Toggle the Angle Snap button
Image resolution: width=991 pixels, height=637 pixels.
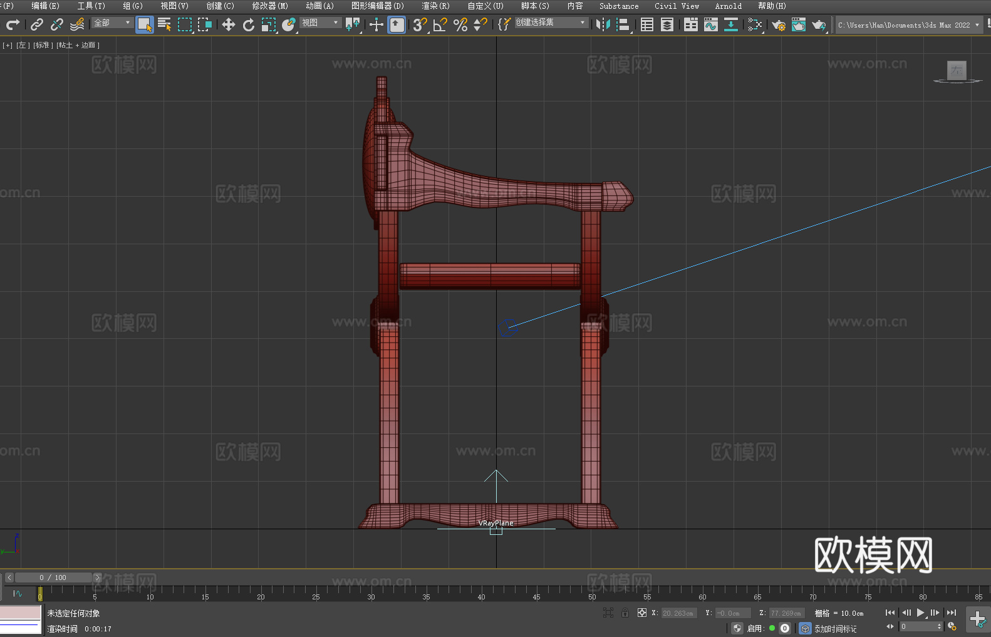click(440, 24)
